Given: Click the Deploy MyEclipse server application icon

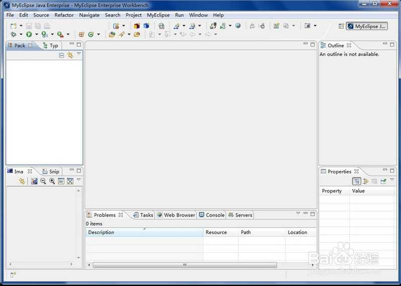Looking at the screenshot, I should 213,26.
